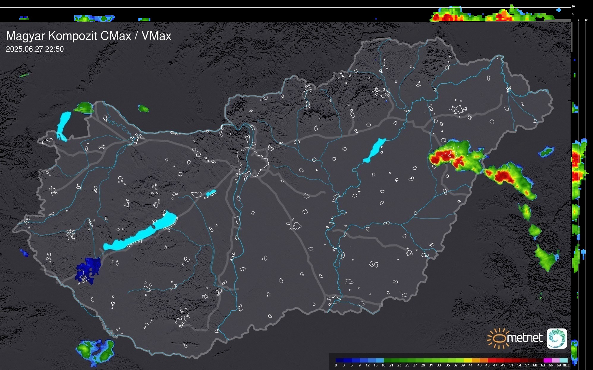Image resolution: width=593 pixels, height=370 pixels.
Task: Click the height scale label 10 at top right
Action: [573, 6]
